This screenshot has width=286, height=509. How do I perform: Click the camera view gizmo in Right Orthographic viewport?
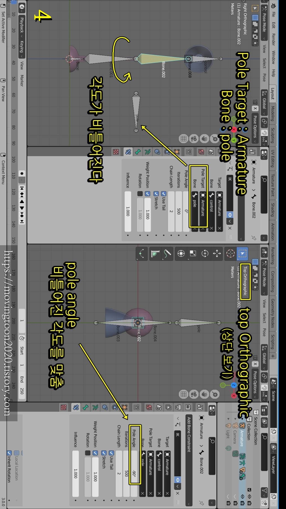coord(194,138)
